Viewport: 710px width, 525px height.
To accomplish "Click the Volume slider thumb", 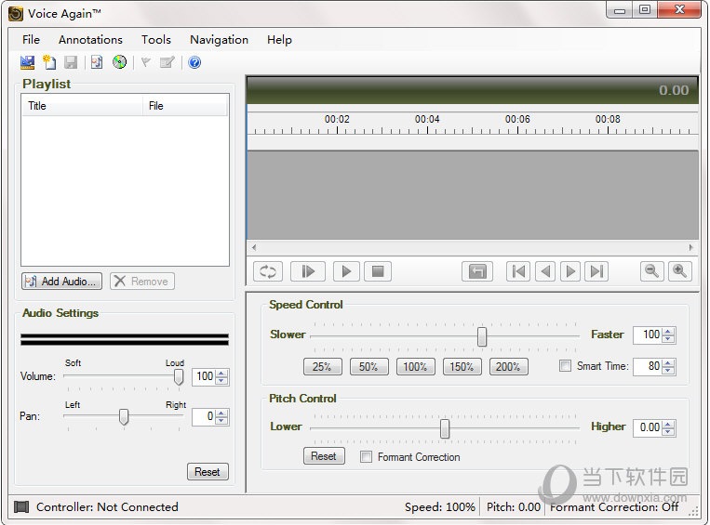I will tap(179, 377).
